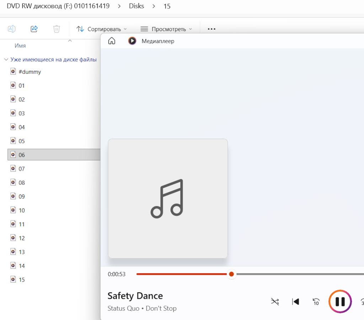This screenshot has width=364, height=320.
Task: Navigate to Disks folder breadcrumb
Action: [136, 6]
